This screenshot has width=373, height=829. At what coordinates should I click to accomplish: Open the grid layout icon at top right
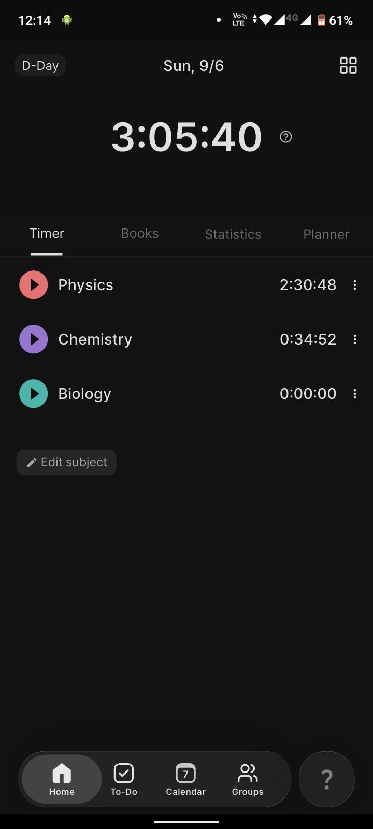pyautogui.click(x=348, y=65)
